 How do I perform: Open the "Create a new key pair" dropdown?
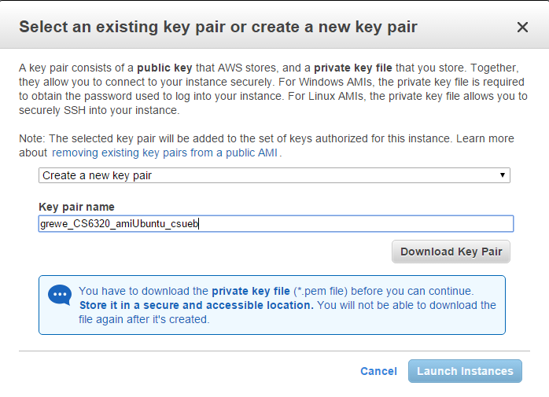pyautogui.click(x=274, y=175)
